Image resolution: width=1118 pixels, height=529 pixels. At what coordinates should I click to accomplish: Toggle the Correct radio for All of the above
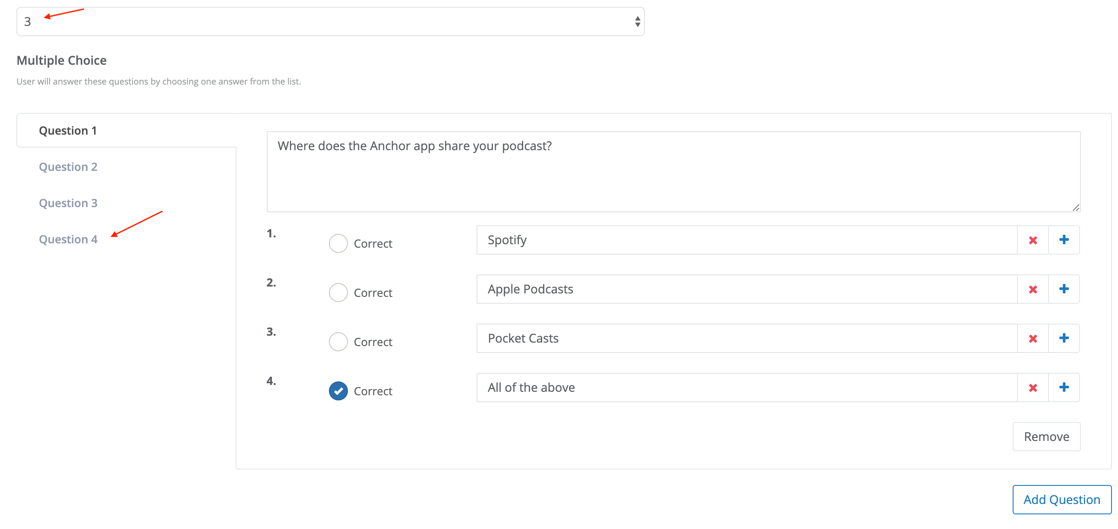coord(338,391)
